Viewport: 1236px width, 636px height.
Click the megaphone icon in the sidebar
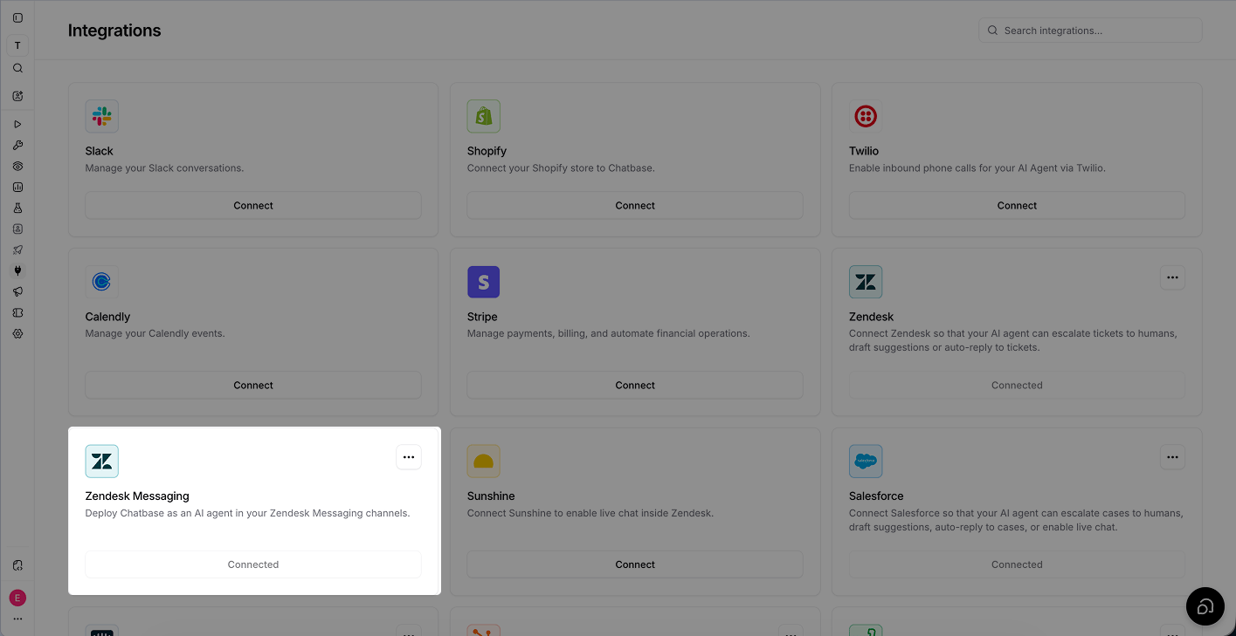pyautogui.click(x=17, y=292)
